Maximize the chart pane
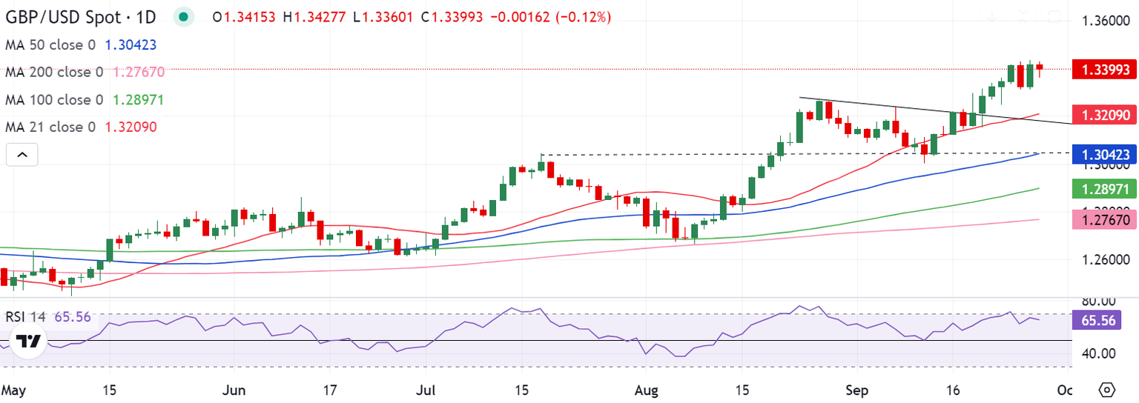Viewport: 1139px width, 403px height. [x=1054, y=16]
